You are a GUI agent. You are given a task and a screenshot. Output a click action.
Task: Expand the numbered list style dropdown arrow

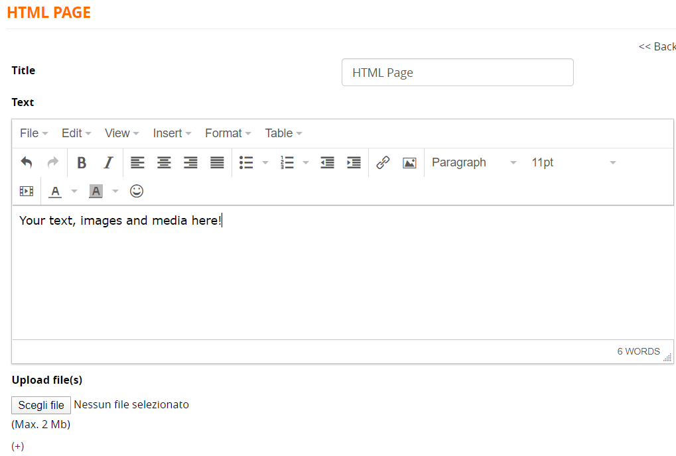(306, 162)
